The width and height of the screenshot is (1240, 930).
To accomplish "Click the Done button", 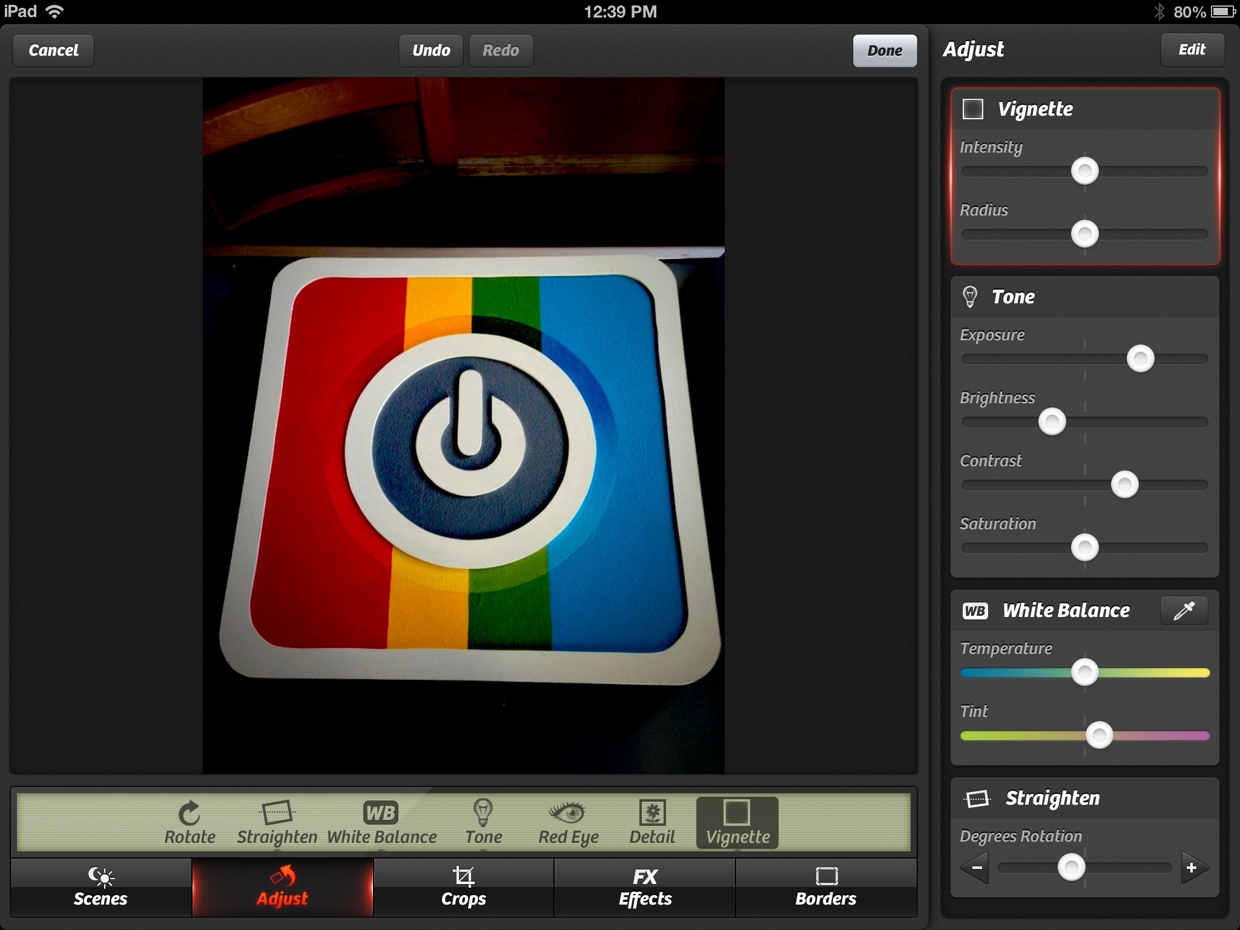I will 885,50.
